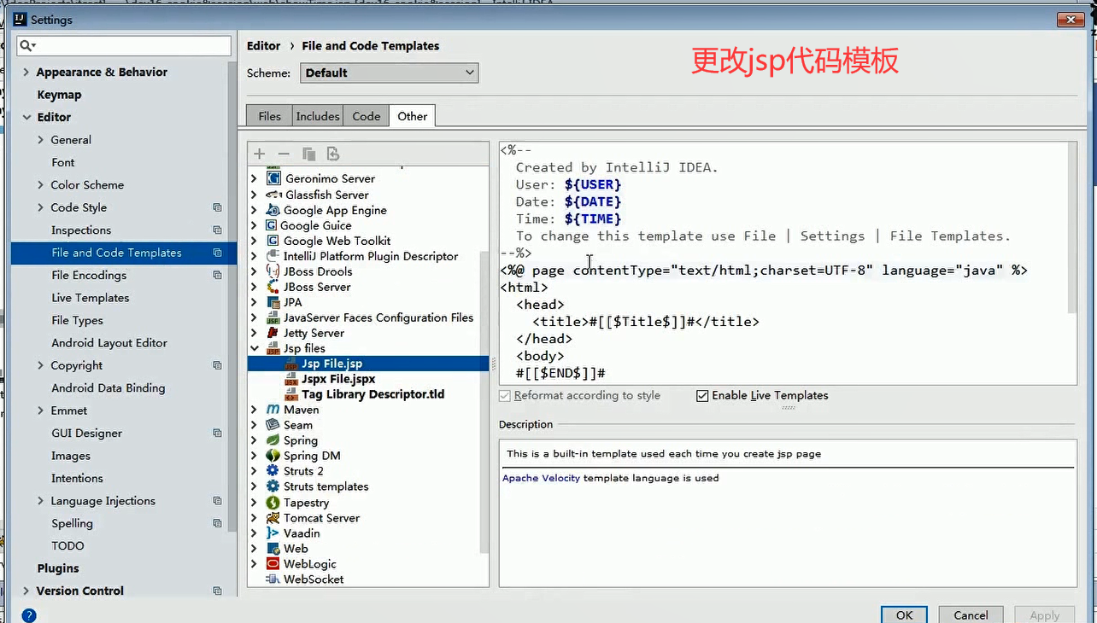Select Inspections settings item
The height and width of the screenshot is (623, 1097).
(x=81, y=230)
